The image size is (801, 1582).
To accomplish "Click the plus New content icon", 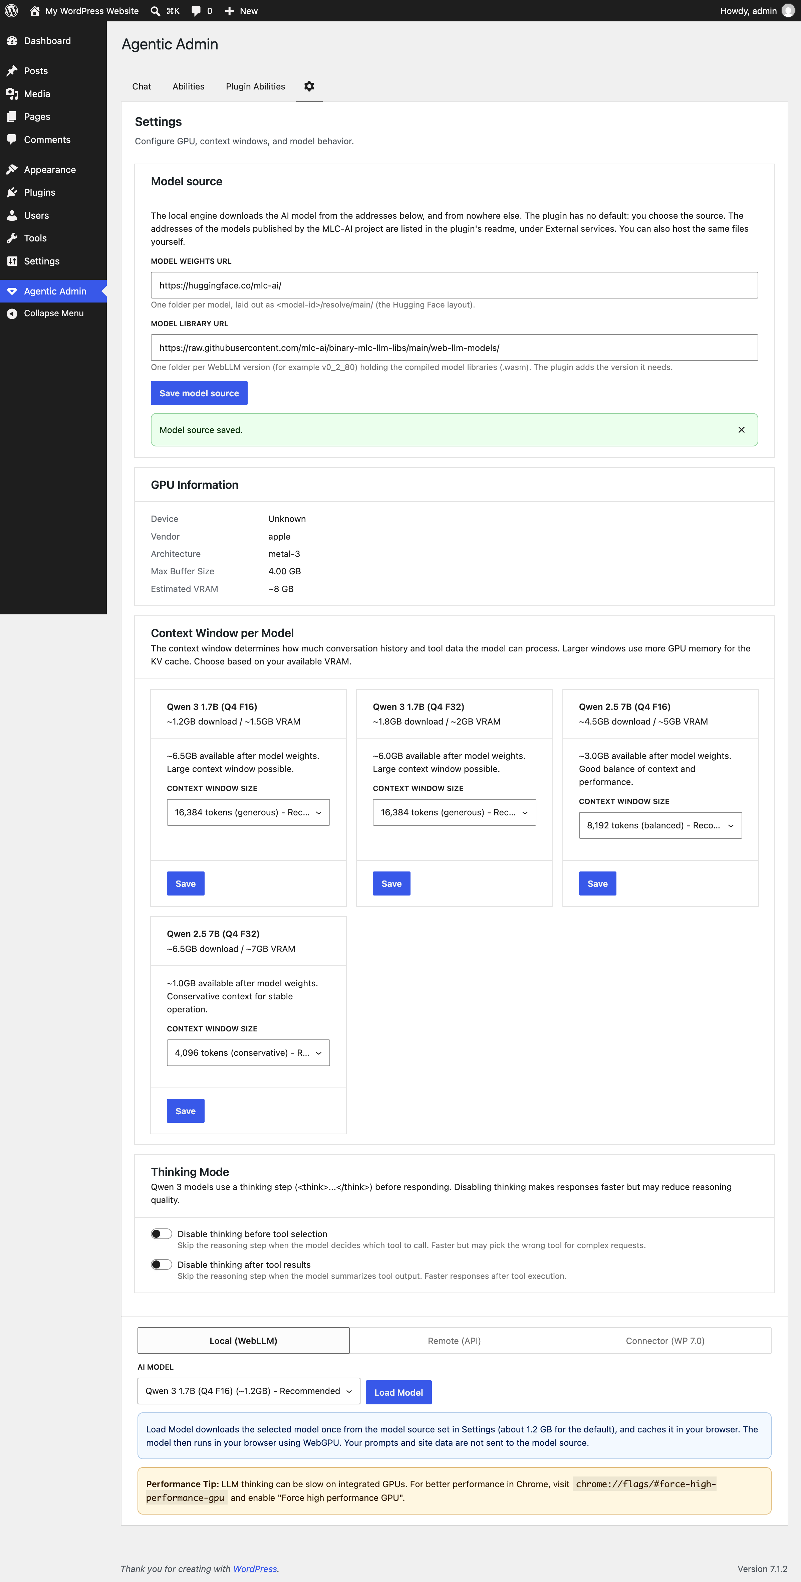I will pos(230,10).
